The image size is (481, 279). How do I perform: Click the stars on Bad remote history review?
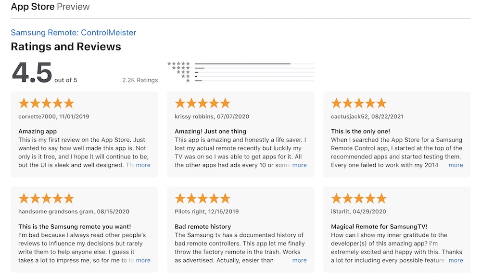tap(203, 198)
